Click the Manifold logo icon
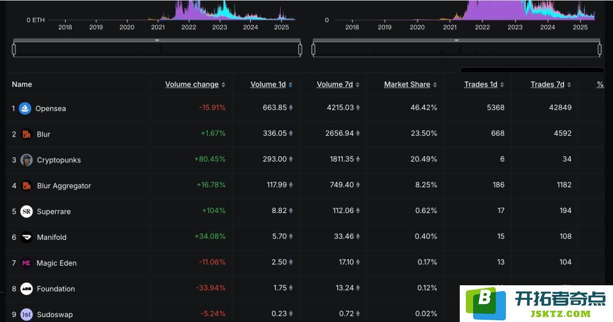The height and width of the screenshot is (322, 613). pos(26,238)
